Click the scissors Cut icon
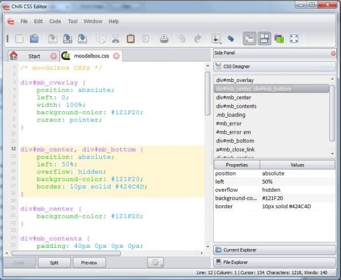 (x=115, y=39)
